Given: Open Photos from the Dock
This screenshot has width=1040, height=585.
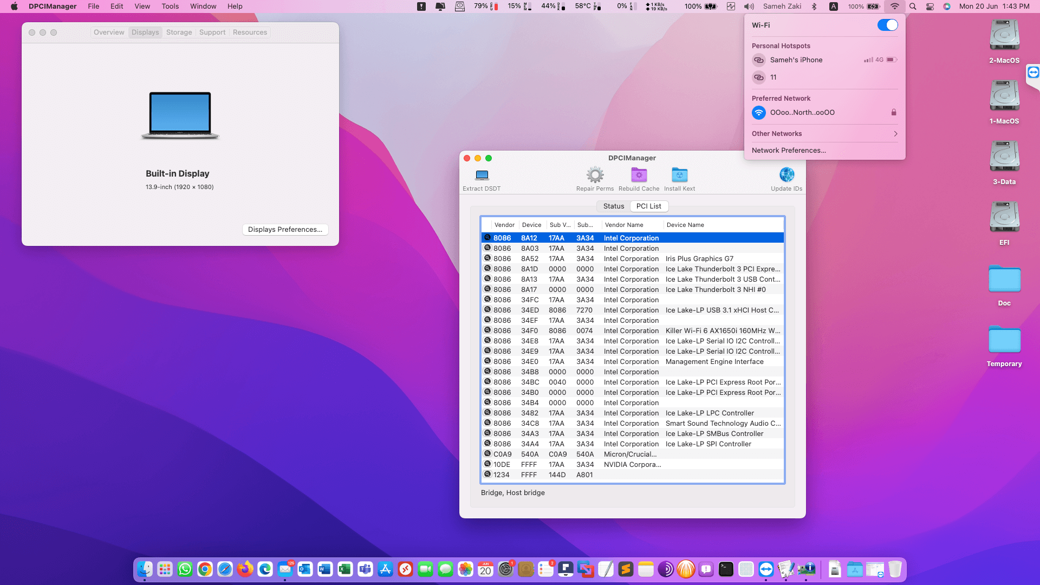Looking at the screenshot, I should tap(465, 569).
